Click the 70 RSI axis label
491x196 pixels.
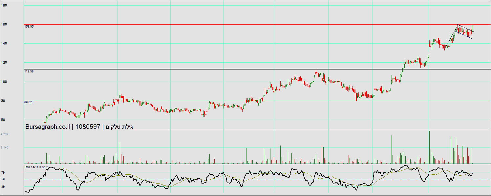pos(3,172)
